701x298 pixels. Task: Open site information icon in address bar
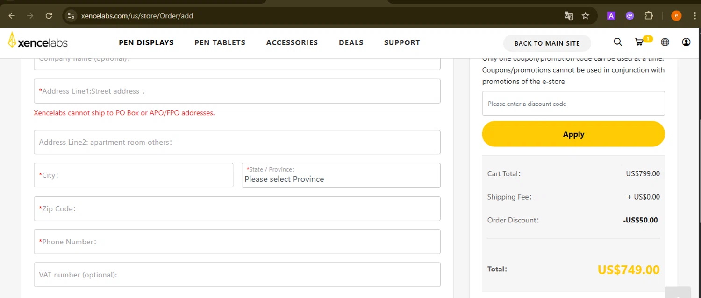71,16
